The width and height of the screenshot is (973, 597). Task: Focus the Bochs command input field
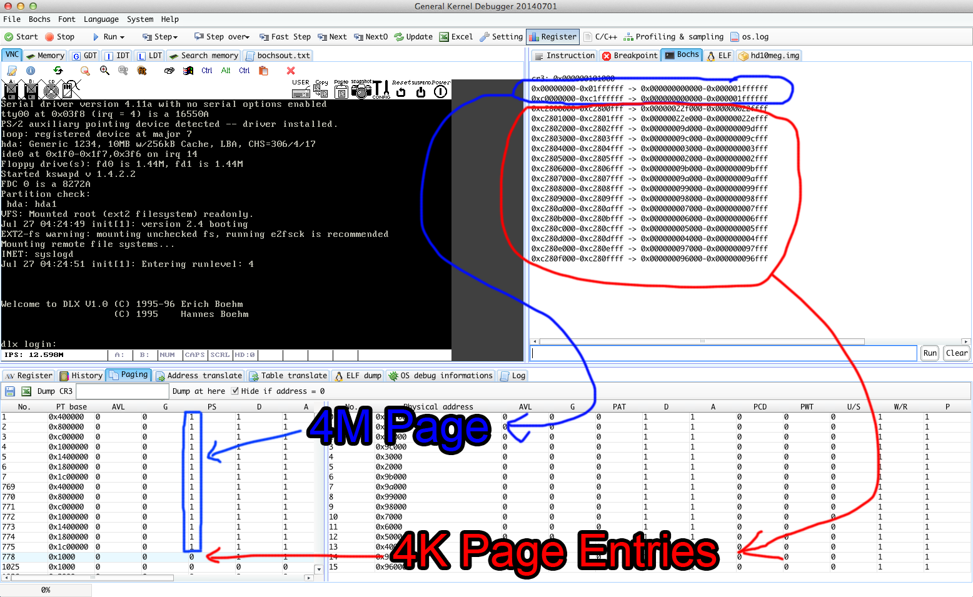(723, 353)
